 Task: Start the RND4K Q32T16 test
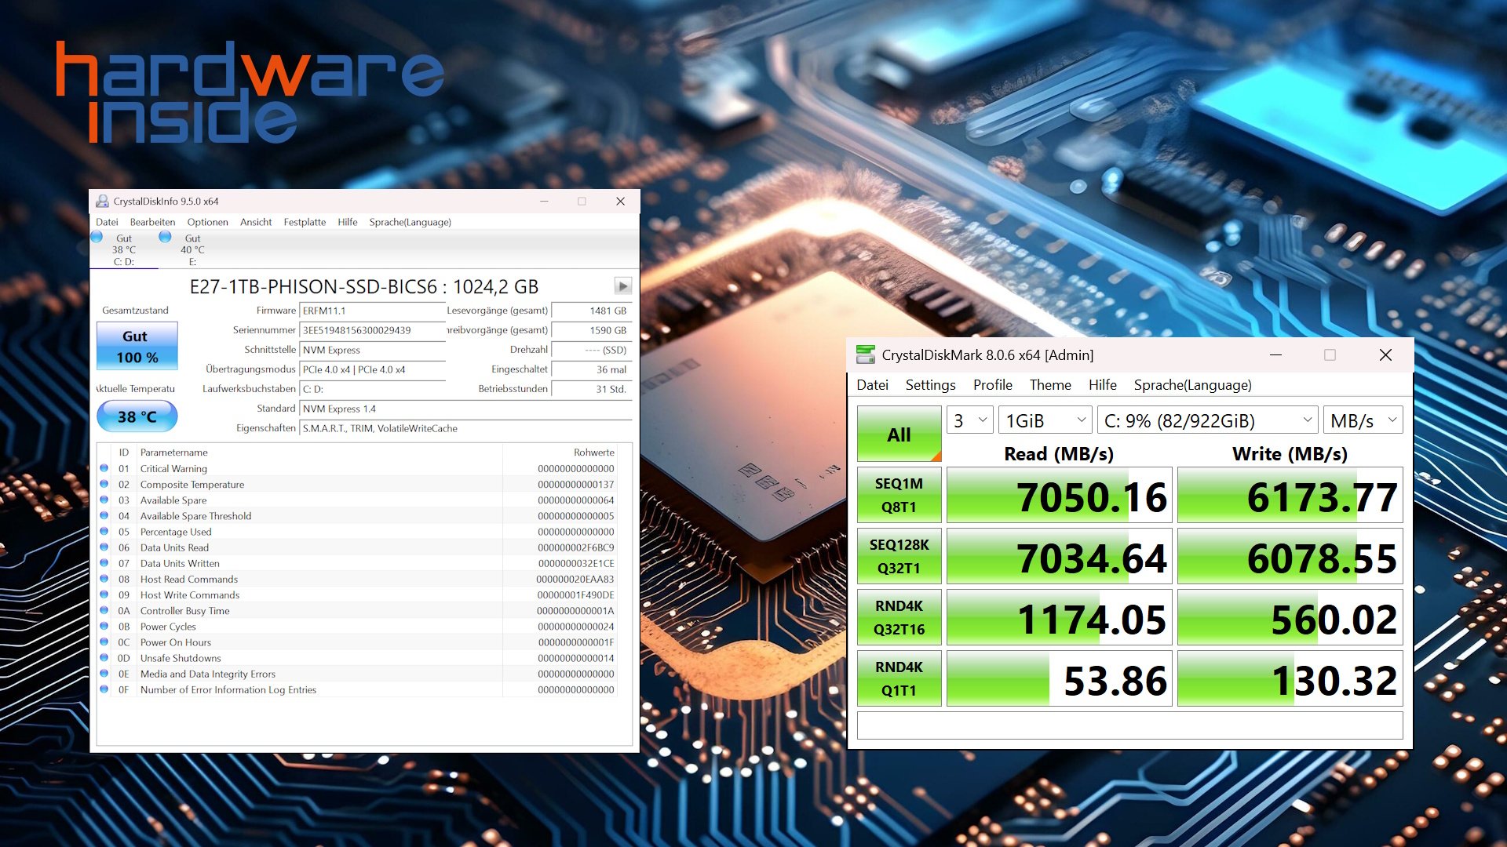[899, 617]
